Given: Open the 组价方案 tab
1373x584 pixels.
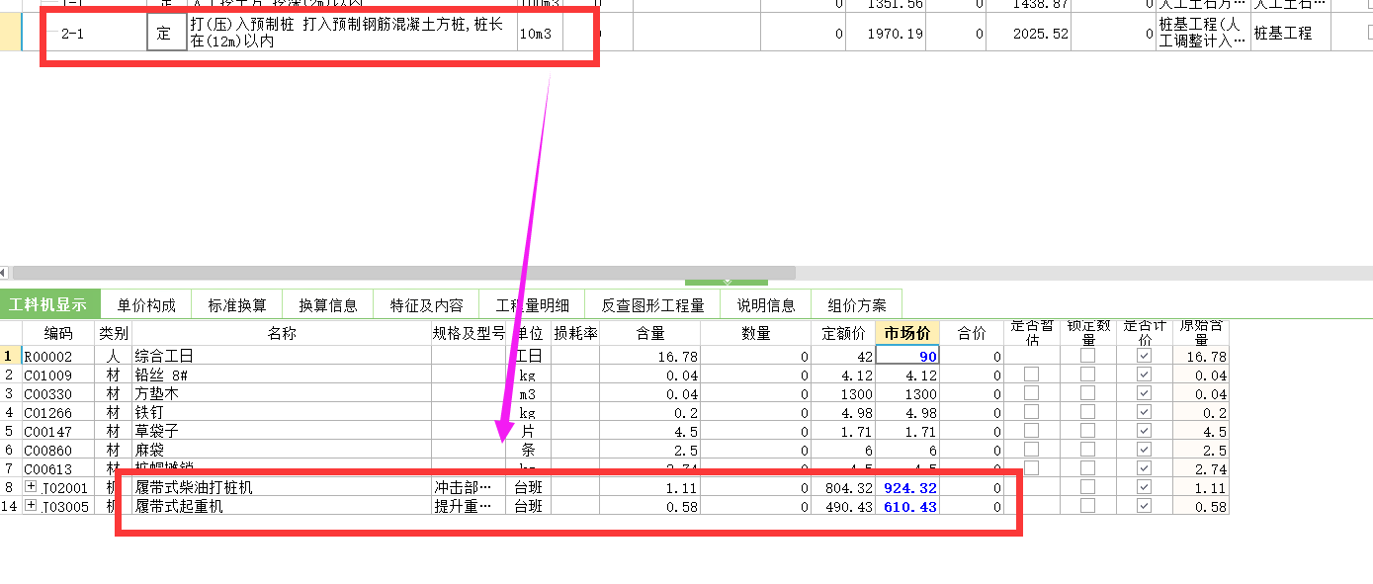Looking at the screenshot, I should tap(857, 305).
